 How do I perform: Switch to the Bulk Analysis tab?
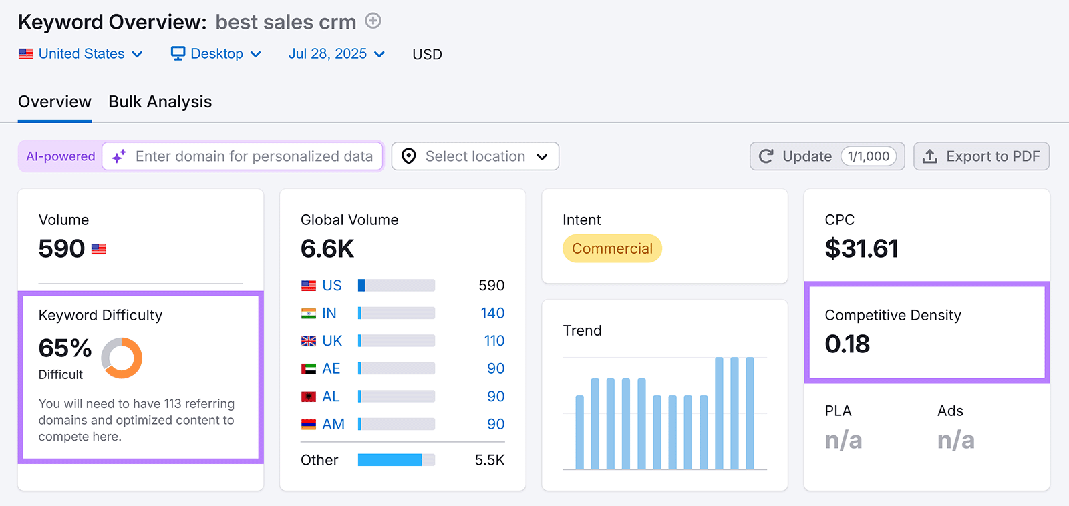pos(160,102)
